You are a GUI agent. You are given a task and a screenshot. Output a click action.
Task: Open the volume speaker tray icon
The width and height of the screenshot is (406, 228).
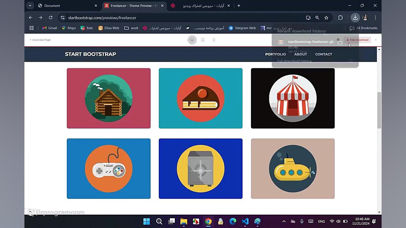[x=338, y=221]
